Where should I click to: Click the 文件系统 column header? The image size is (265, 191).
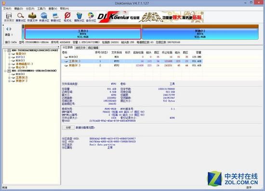117,52
